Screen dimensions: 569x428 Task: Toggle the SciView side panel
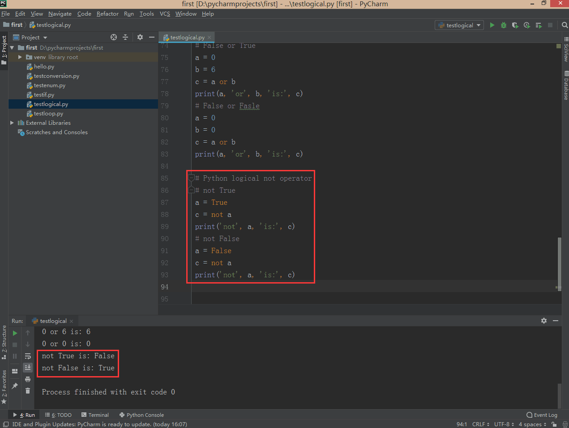click(x=566, y=49)
